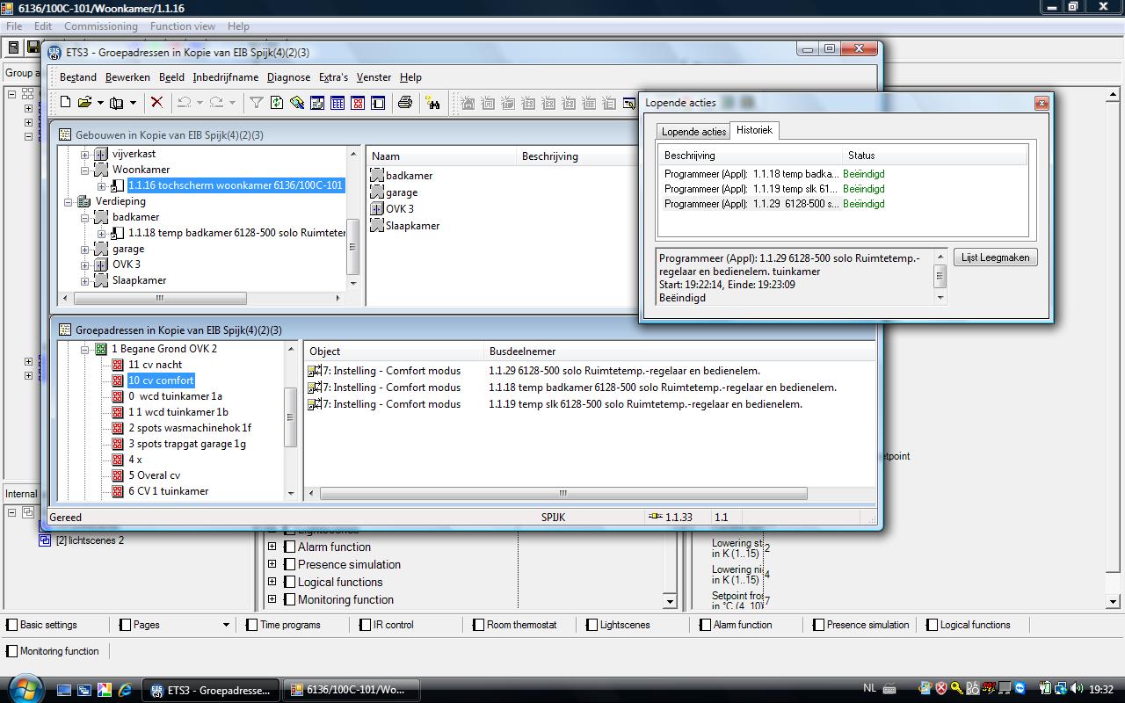Click the NL language indicator in taskbar
The height and width of the screenshot is (703, 1125).
click(869, 689)
